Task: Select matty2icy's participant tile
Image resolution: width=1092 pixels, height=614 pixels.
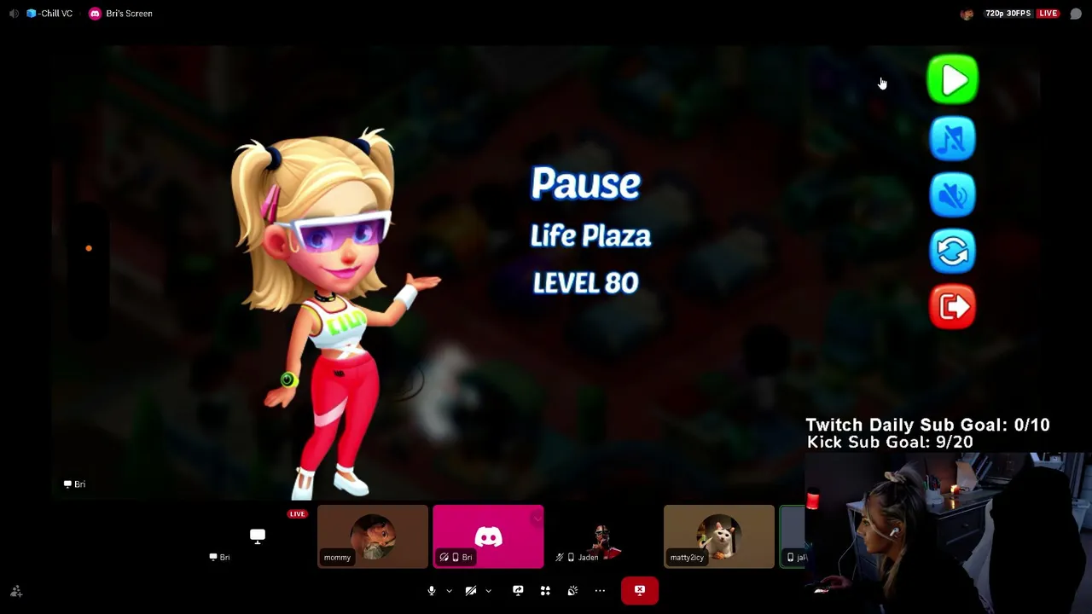Action: coord(719,536)
